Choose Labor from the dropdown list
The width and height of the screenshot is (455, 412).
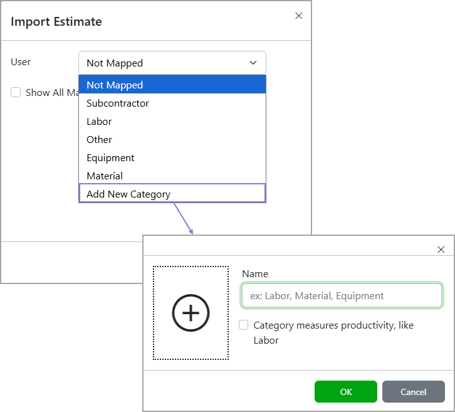[172, 122]
